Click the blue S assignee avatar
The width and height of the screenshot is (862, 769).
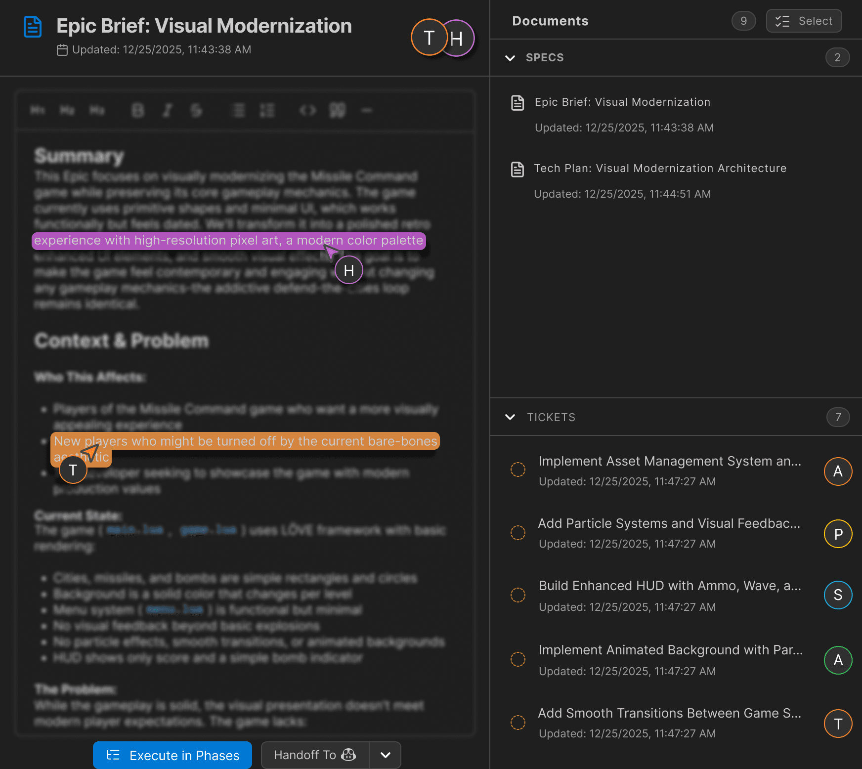(838, 595)
